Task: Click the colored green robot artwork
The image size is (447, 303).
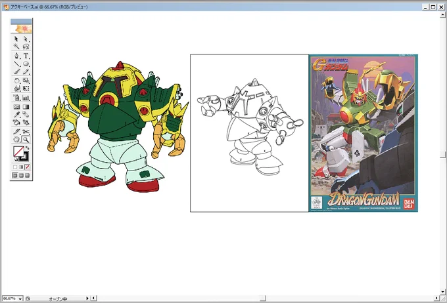Action: pyautogui.click(x=118, y=127)
